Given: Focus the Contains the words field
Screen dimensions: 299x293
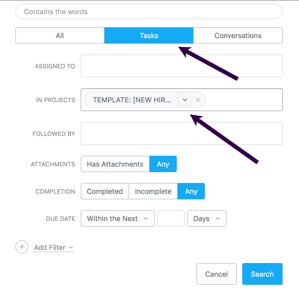Looking at the screenshot, I should point(149,12).
